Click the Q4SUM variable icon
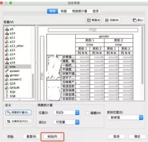 click(7, 88)
